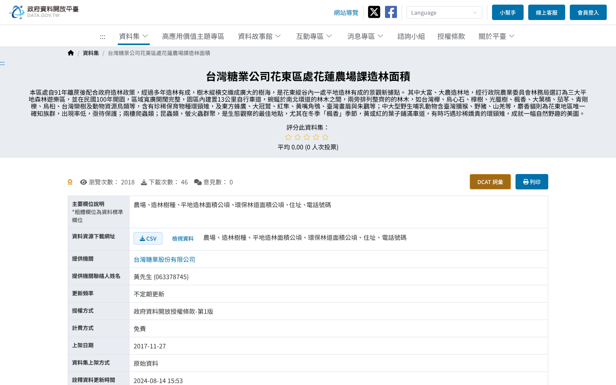
Task: Click the contact text 黃先生 (063378745)
Action: tap(161, 277)
